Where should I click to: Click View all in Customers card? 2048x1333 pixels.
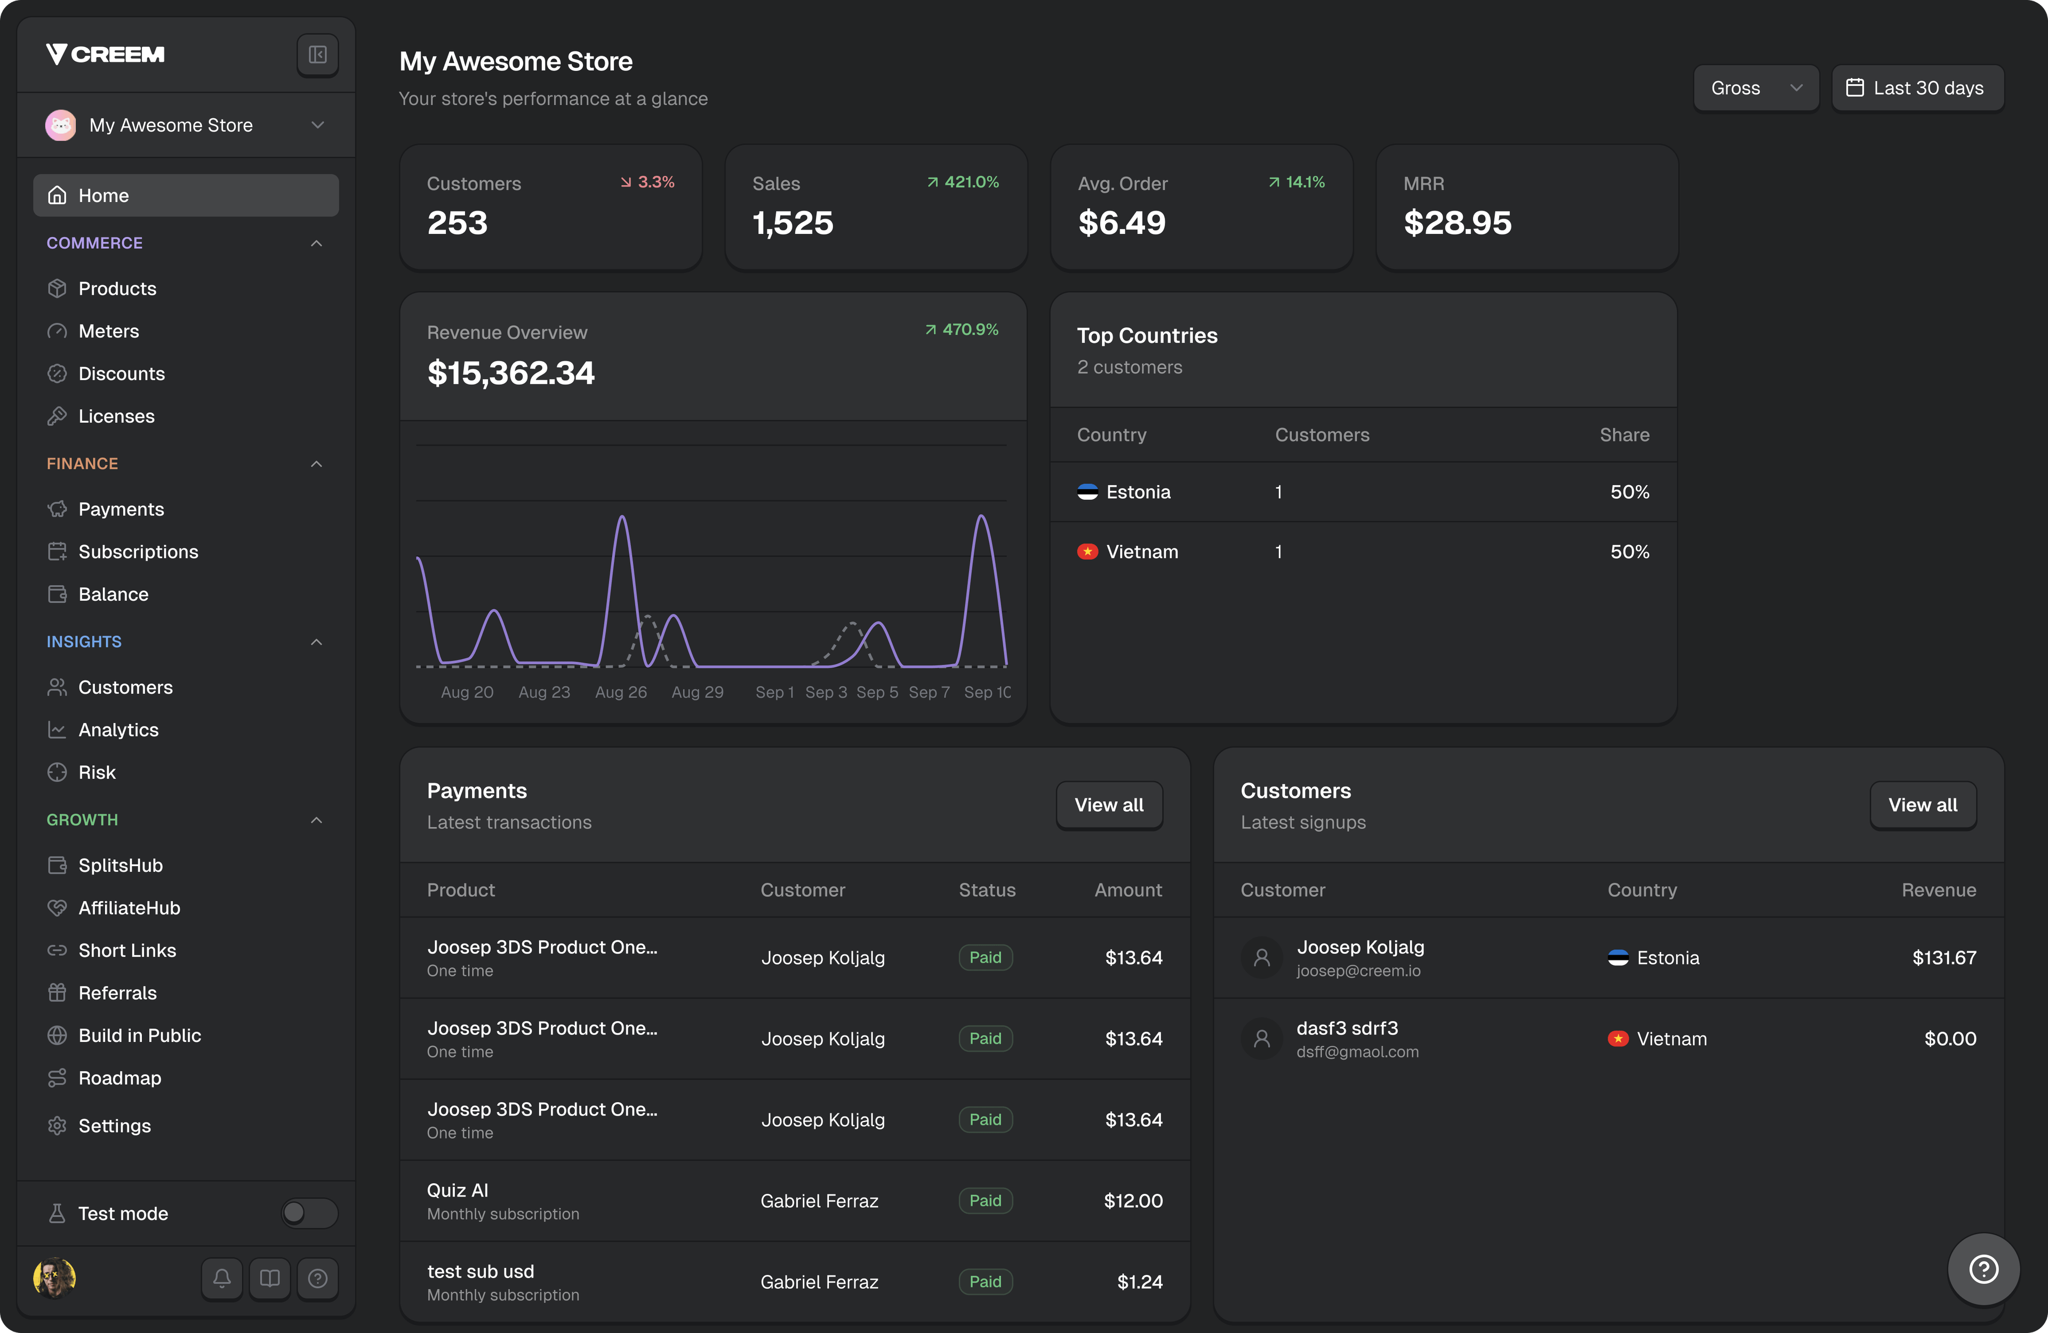(x=1922, y=805)
